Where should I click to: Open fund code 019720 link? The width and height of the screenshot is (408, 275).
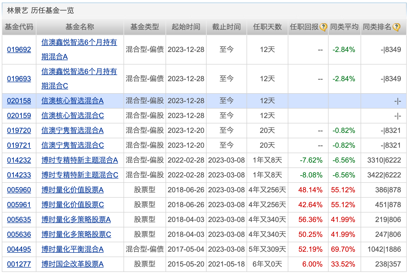(x=19, y=130)
